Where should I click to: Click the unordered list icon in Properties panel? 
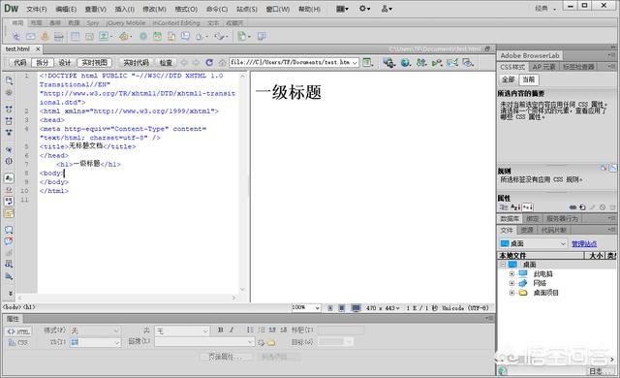(x=250, y=330)
